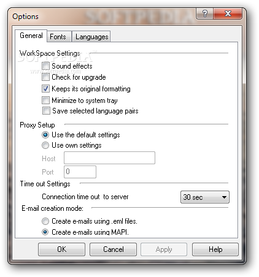Click the E-mail creation mode label
The width and height of the screenshot is (259, 277).
tap(52, 208)
